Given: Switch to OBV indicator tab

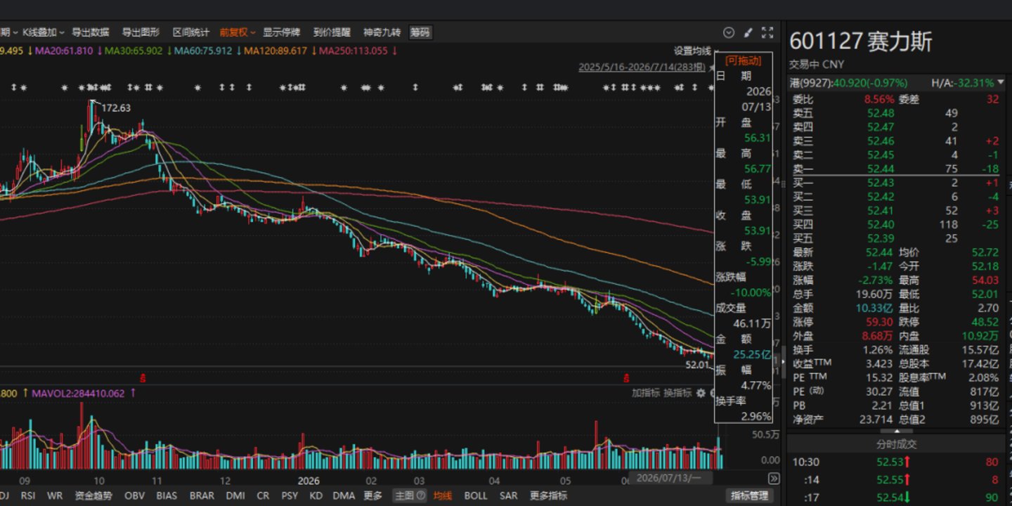Looking at the screenshot, I should pos(134,495).
